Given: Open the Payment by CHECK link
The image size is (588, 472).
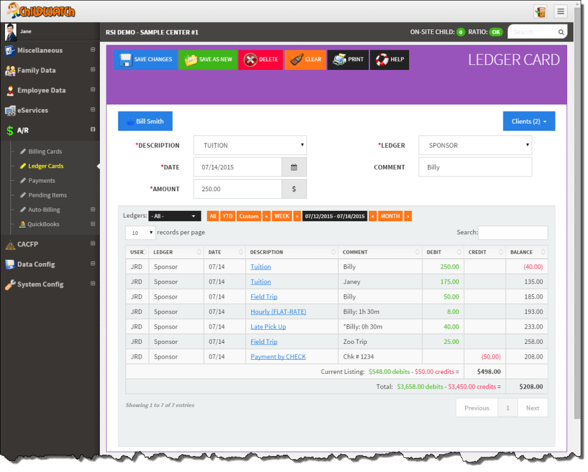Looking at the screenshot, I should click(x=278, y=357).
